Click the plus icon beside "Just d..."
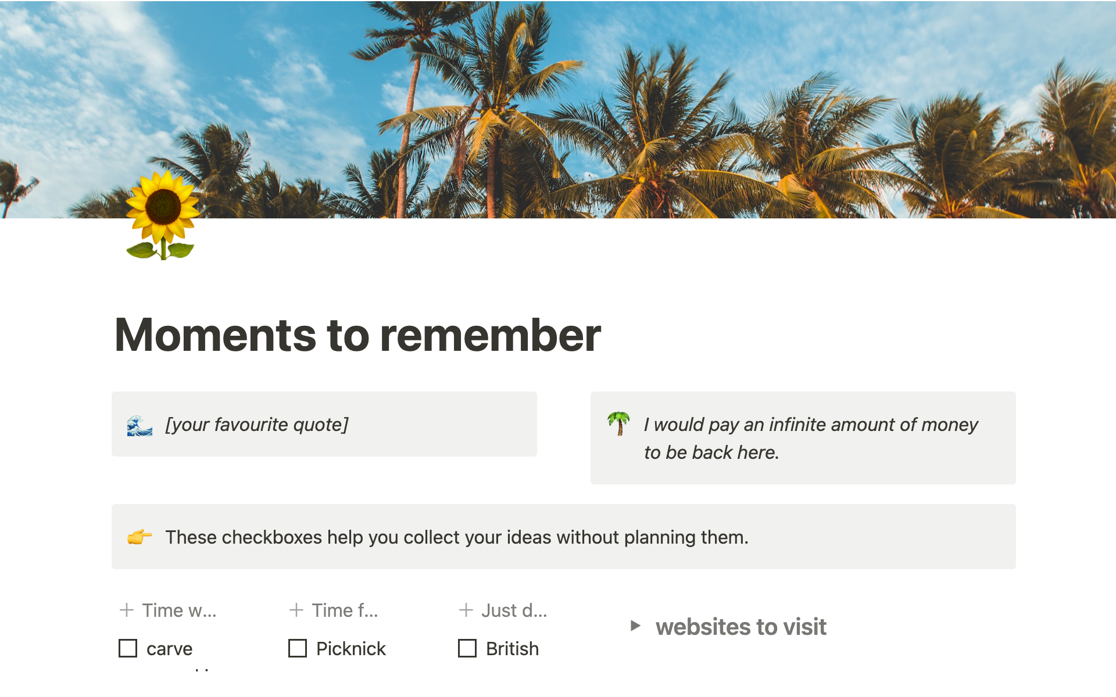Viewport: 1116px width, 697px height. coord(465,610)
